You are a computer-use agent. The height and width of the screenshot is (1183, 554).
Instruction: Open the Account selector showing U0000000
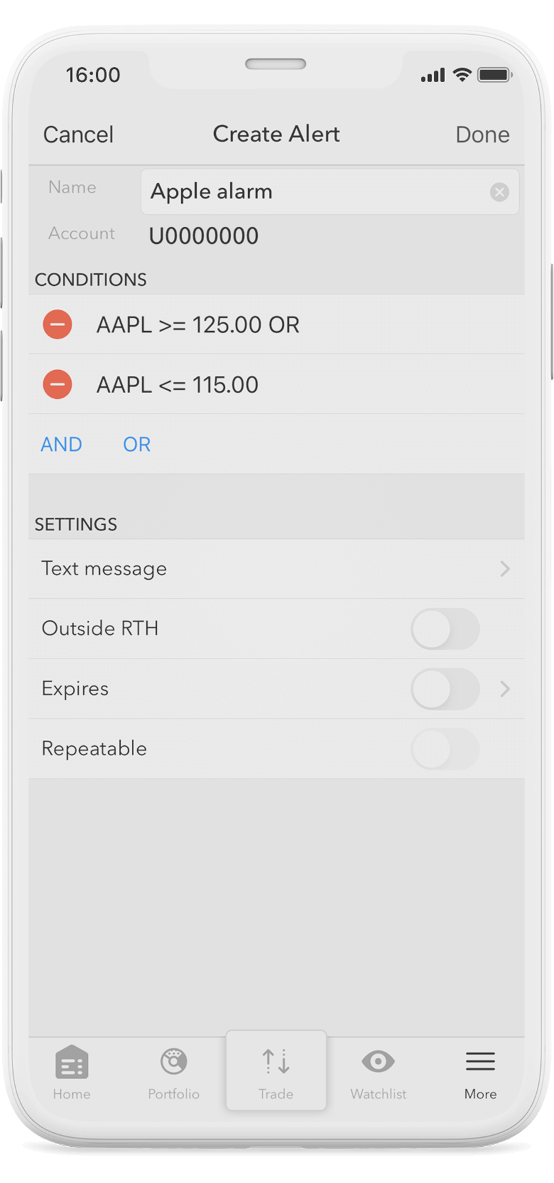[203, 235]
